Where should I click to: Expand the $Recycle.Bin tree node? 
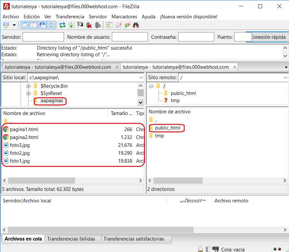pos(29,86)
